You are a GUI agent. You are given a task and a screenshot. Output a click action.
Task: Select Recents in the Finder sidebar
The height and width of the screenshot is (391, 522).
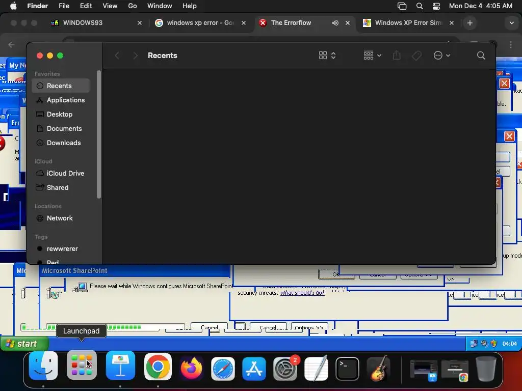point(61,86)
